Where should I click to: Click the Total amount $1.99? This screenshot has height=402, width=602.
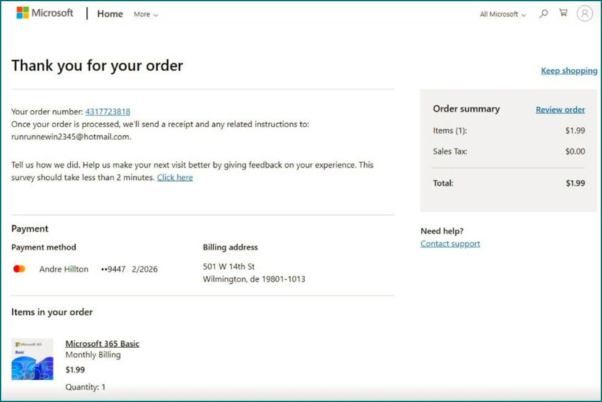pyautogui.click(x=575, y=183)
